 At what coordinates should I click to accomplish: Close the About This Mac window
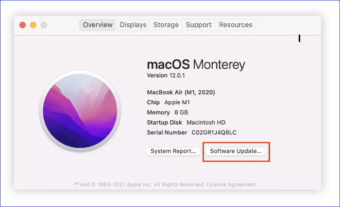point(23,25)
